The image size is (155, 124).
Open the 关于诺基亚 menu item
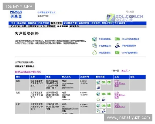click(120, 23)
